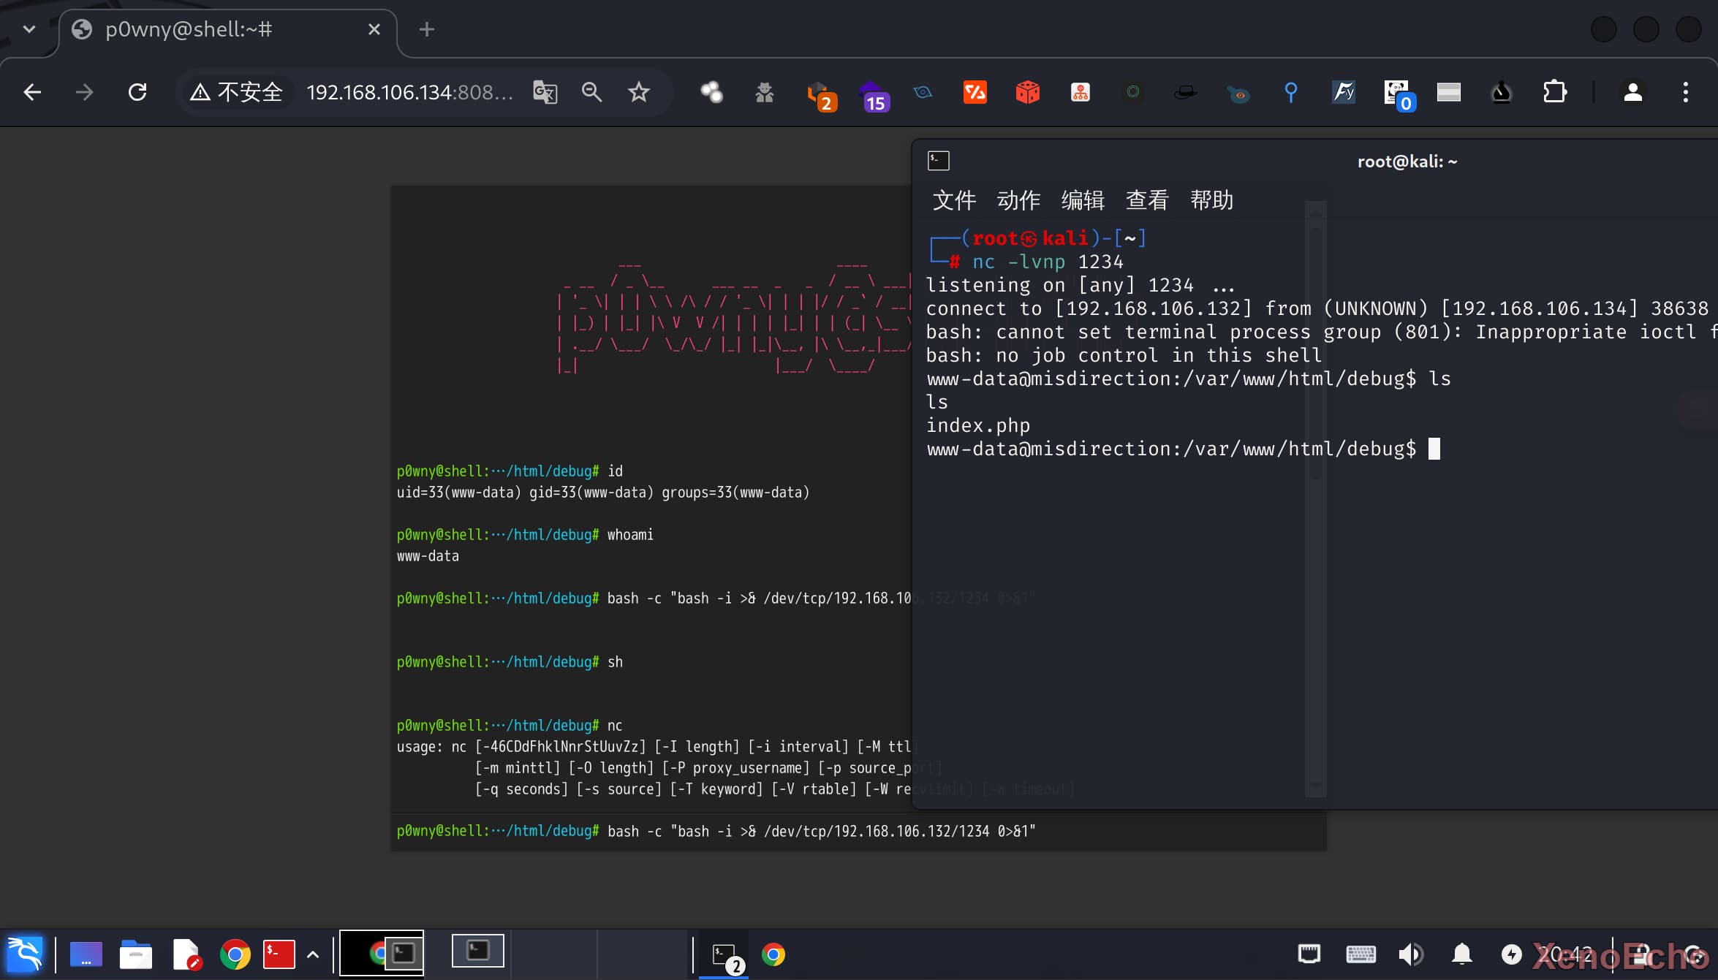Screen dimensions: 1718x980
Task: Open the translate page icon
Action: (545, 92)
